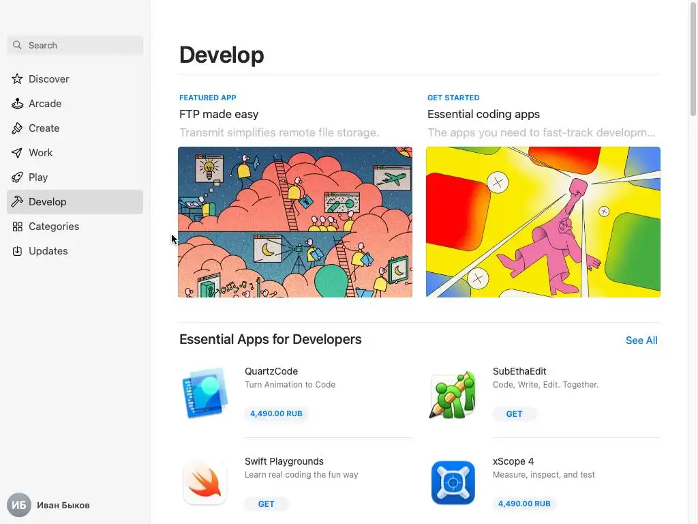Click the Categories grid icon
Screen dimensions: 698x524
[17, 227]
